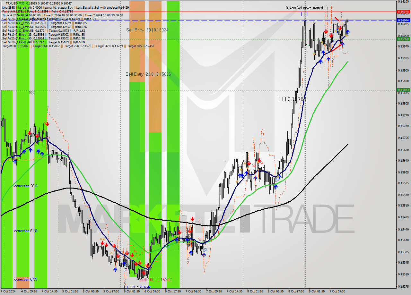The width and height of the screenshot is (411, 295).
Task: Click the 0.15410 price axis value
Action: point(403,240)
